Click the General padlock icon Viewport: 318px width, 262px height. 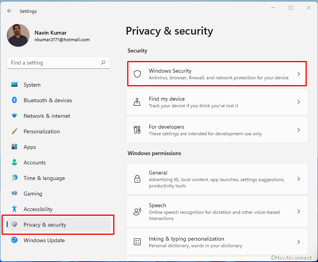(x=137, y=179)
